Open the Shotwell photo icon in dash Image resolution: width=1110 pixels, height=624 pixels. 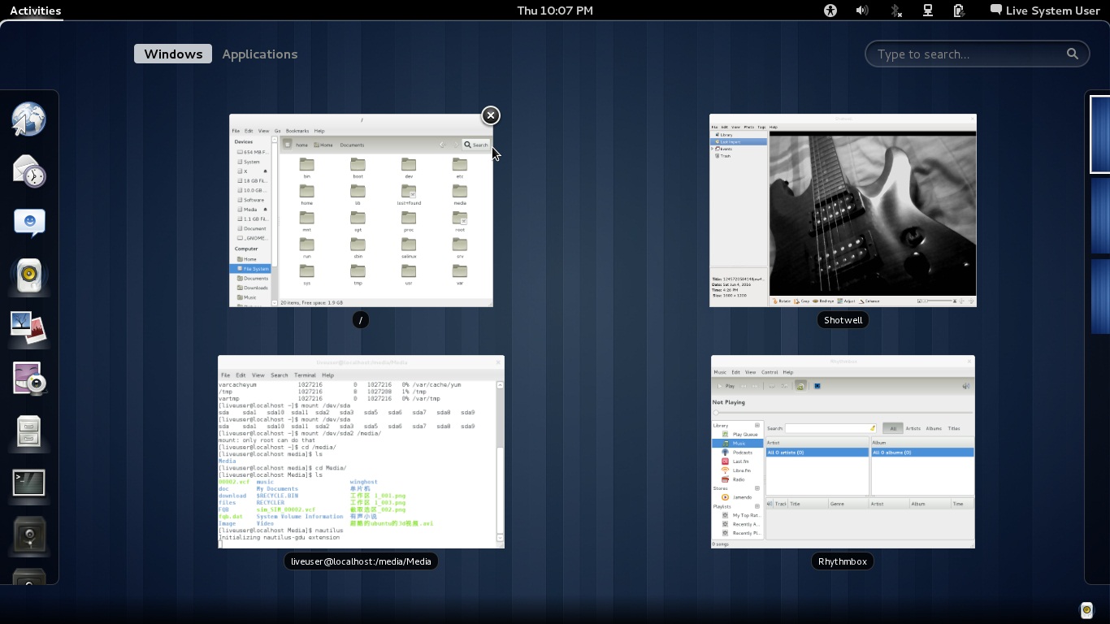(29, 327)
